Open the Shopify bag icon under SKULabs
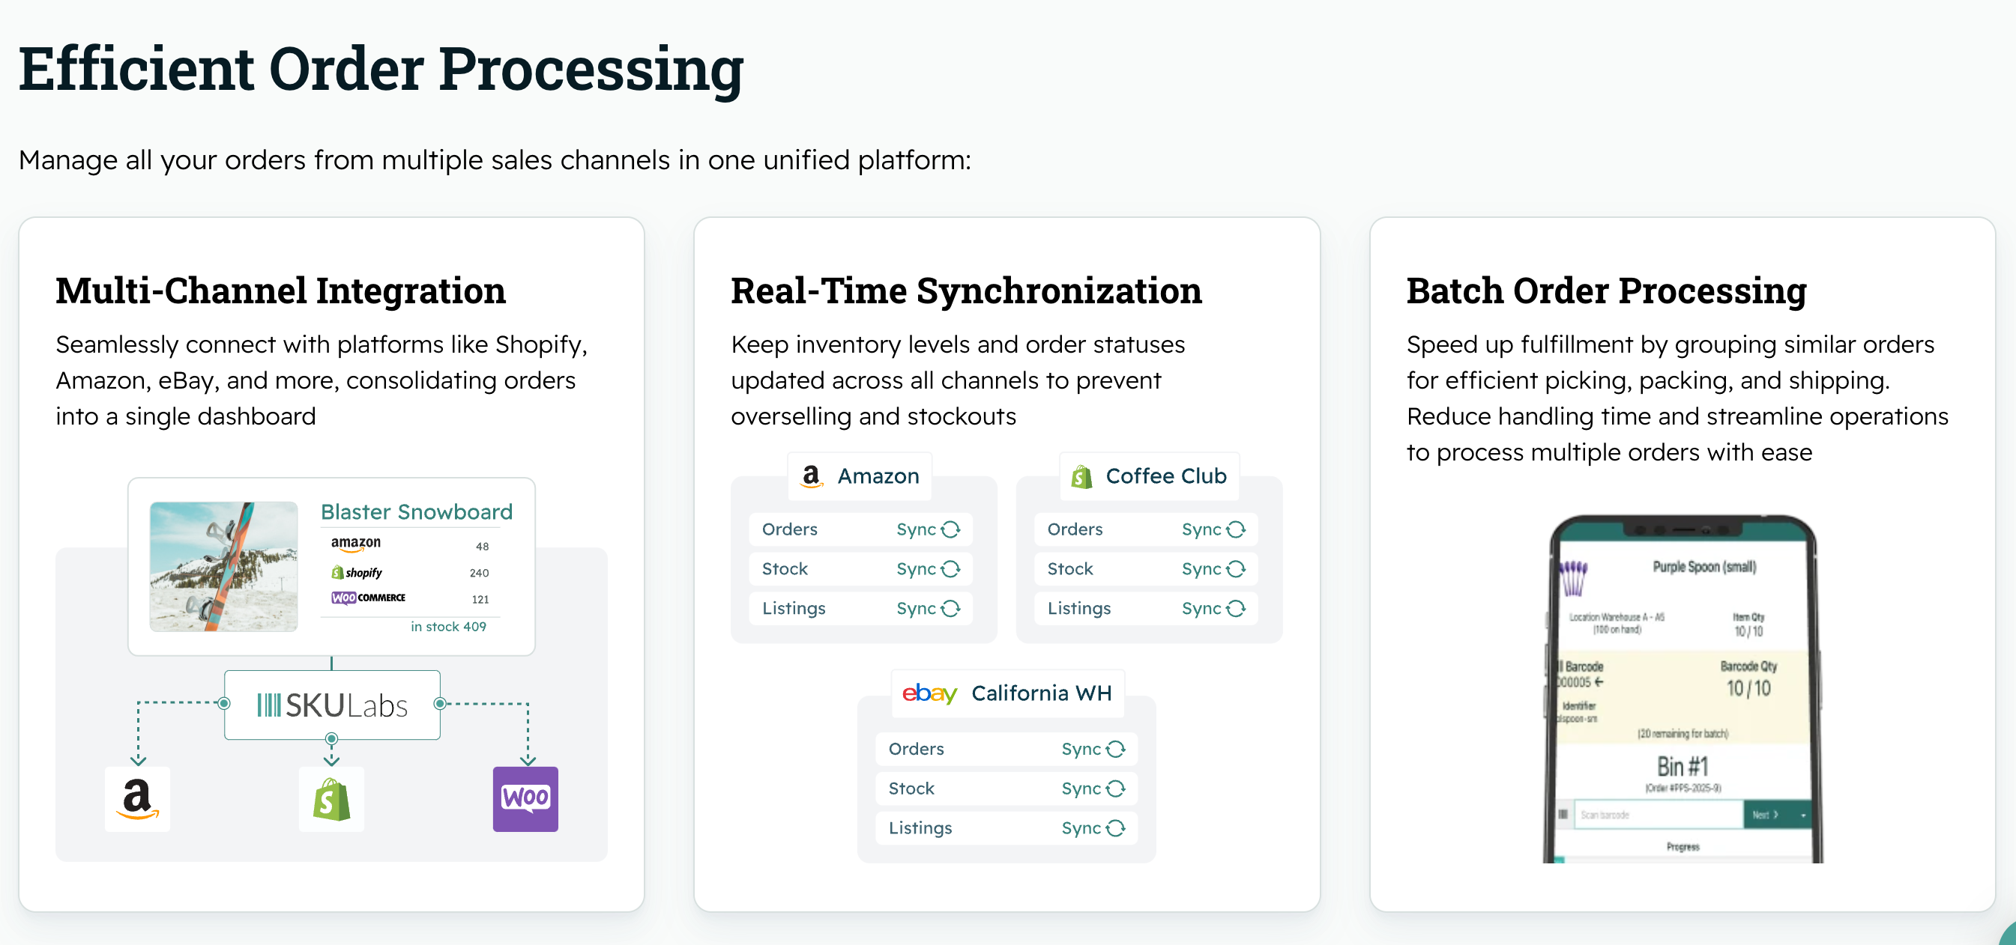Screen dimensions: 2016x945 [331, 799]
